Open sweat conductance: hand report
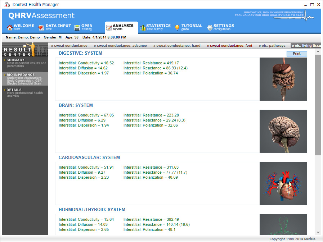Image resolution: width=323 pixels, height=242 pixels. point(177,46)
